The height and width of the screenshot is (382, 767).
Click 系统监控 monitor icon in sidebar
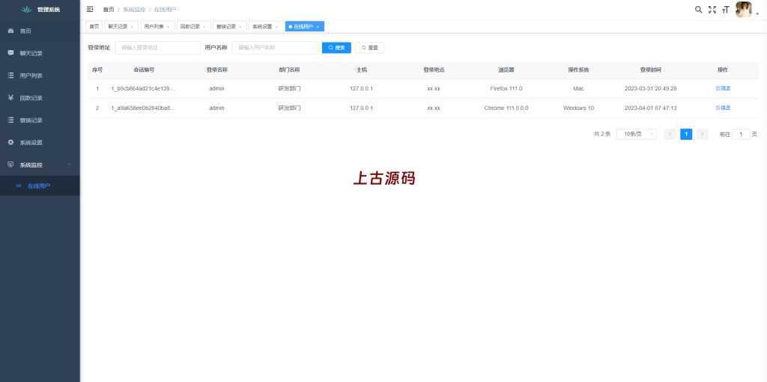tap(10, 164)
